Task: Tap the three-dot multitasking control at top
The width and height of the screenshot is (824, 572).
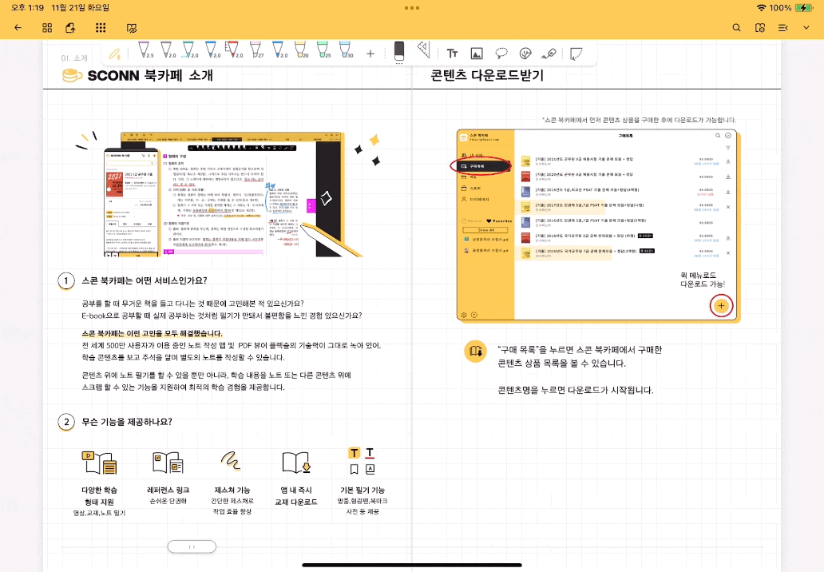Action: (412, 8)
